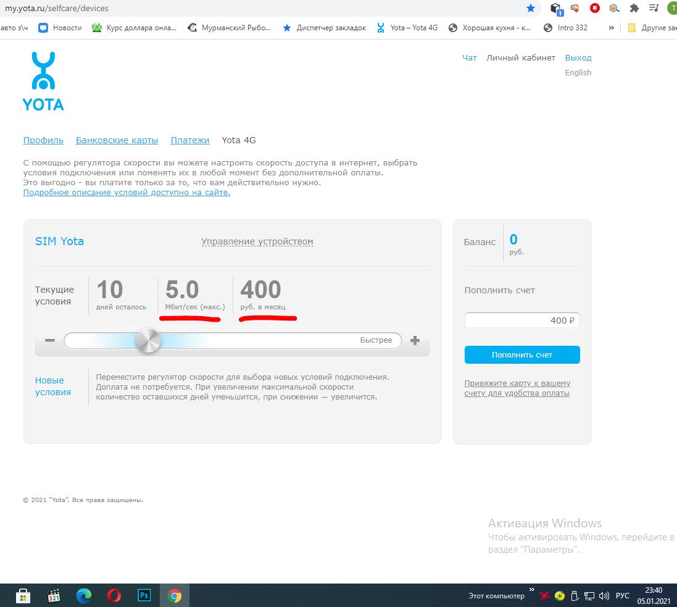
Task: Open Microsoft Edge from the taskbar
Action: coord(84,596)
